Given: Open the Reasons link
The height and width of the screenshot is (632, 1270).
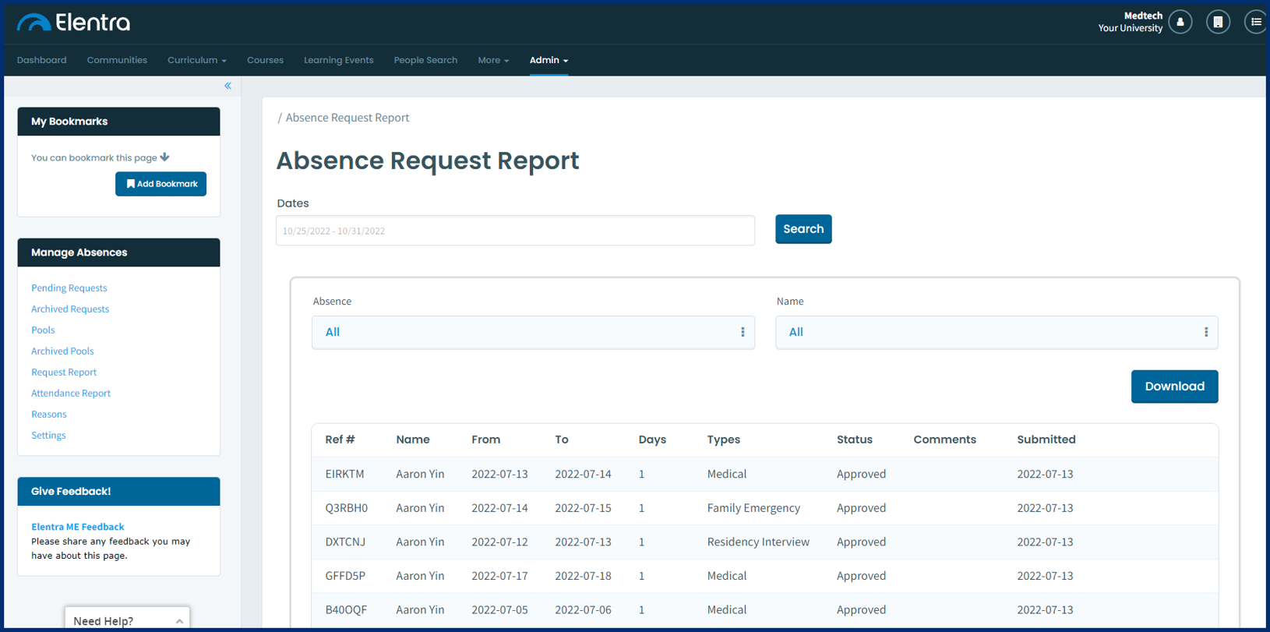Looking at the screenshot, I should pos(49,414).
